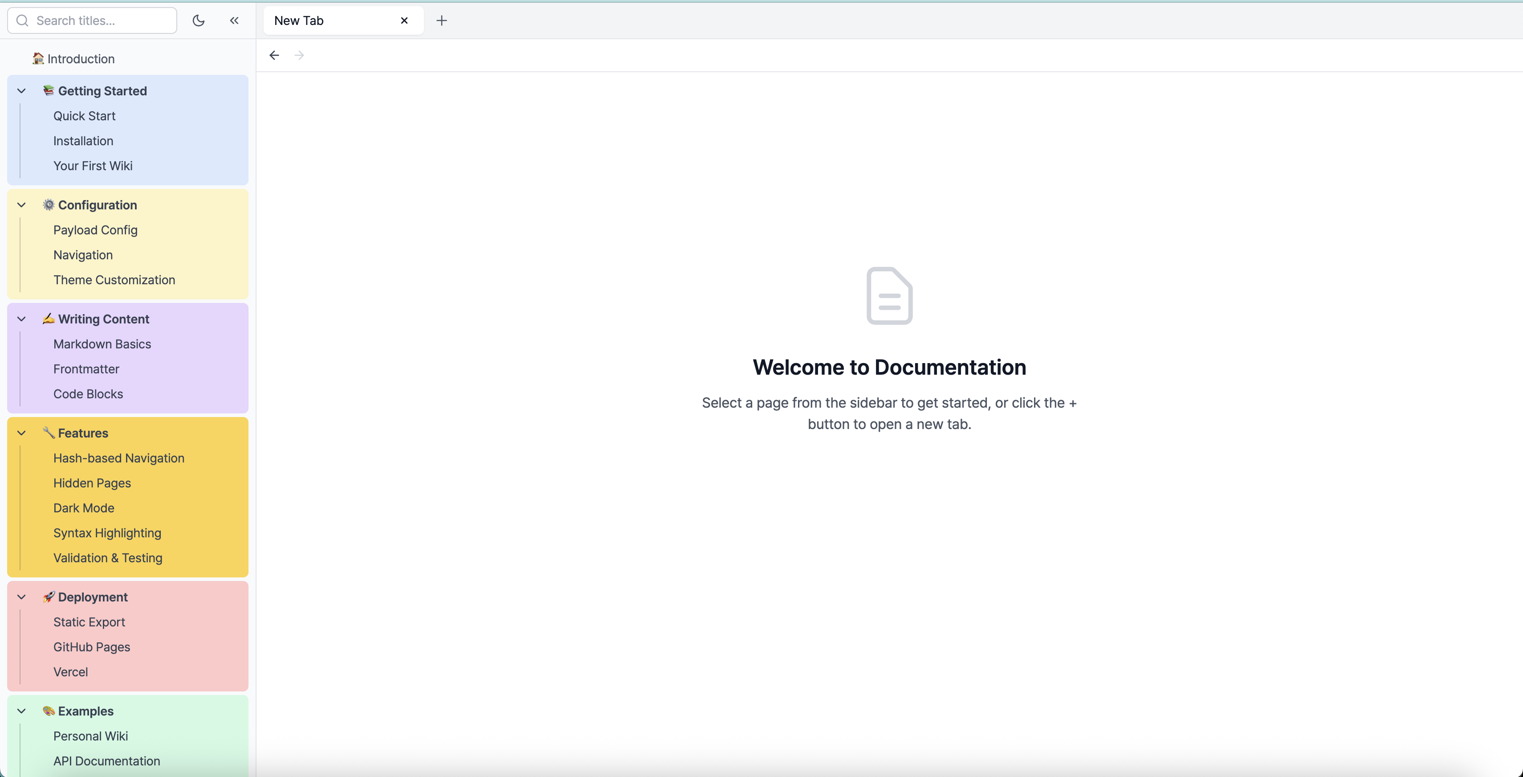Click the house icon beside Introduction
This screenshot has width=1523, height=777.
pyautogui.click(x=38, y=58)
